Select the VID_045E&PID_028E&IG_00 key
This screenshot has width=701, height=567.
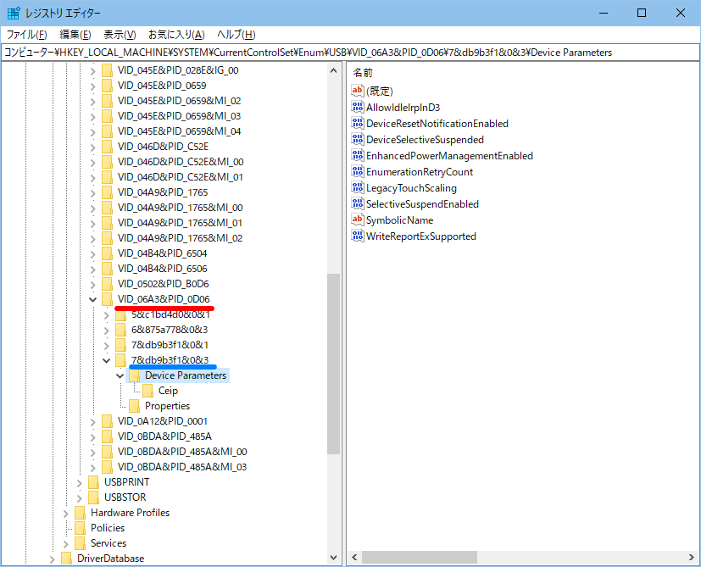[x=178, y=70]
